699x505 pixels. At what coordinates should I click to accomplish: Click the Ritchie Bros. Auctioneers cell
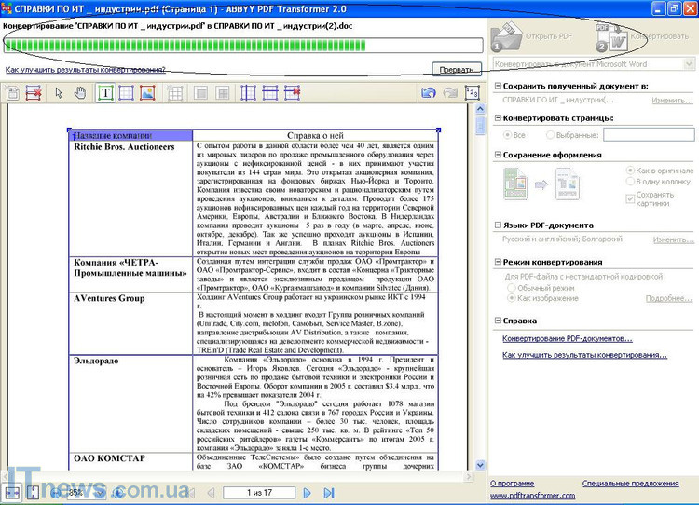pyautogui.click(x=130, y=198)
